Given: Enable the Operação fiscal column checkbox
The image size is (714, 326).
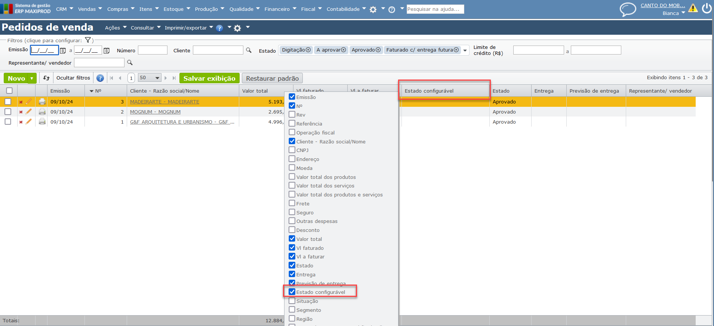Looking at the screenshot, I should pyautogui.click(x=292, y=132).
